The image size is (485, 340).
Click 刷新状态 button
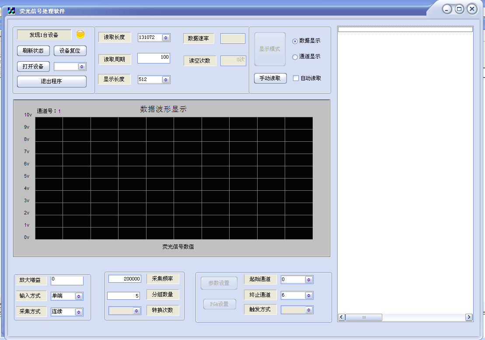pyautogui.click(x=33, y=51)
